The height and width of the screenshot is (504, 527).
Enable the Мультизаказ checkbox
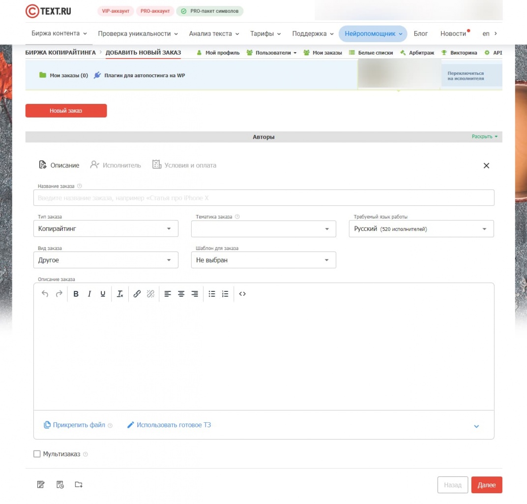click(x=37, y=454)
